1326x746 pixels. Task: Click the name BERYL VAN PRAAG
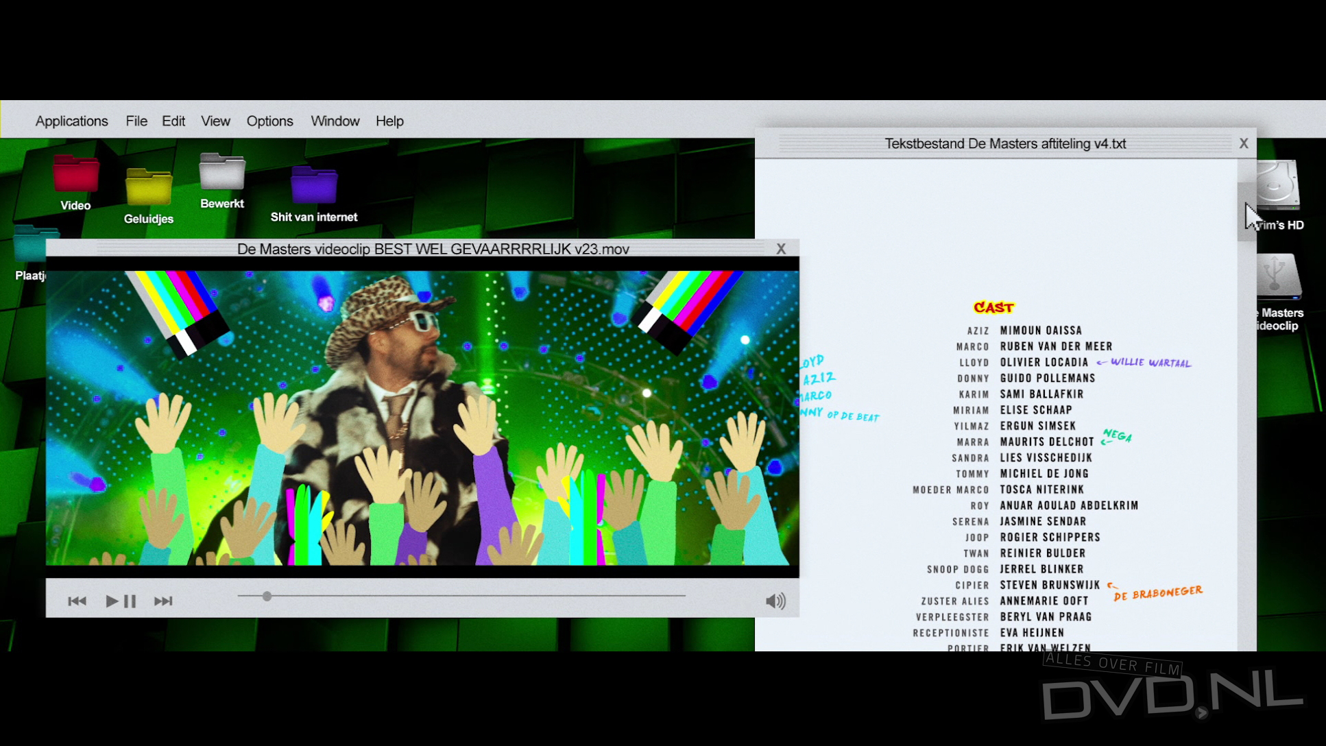click(x=1046, y=617)
